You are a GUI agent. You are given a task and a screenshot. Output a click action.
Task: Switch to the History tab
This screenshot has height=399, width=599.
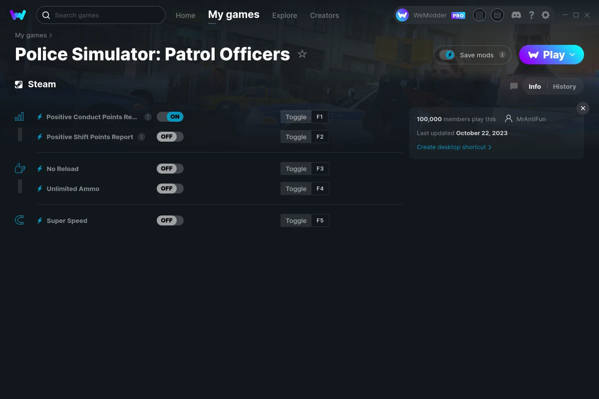point(564,86)
